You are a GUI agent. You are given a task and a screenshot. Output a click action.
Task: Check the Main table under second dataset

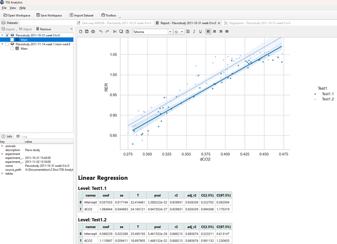[x=12, y=49]
